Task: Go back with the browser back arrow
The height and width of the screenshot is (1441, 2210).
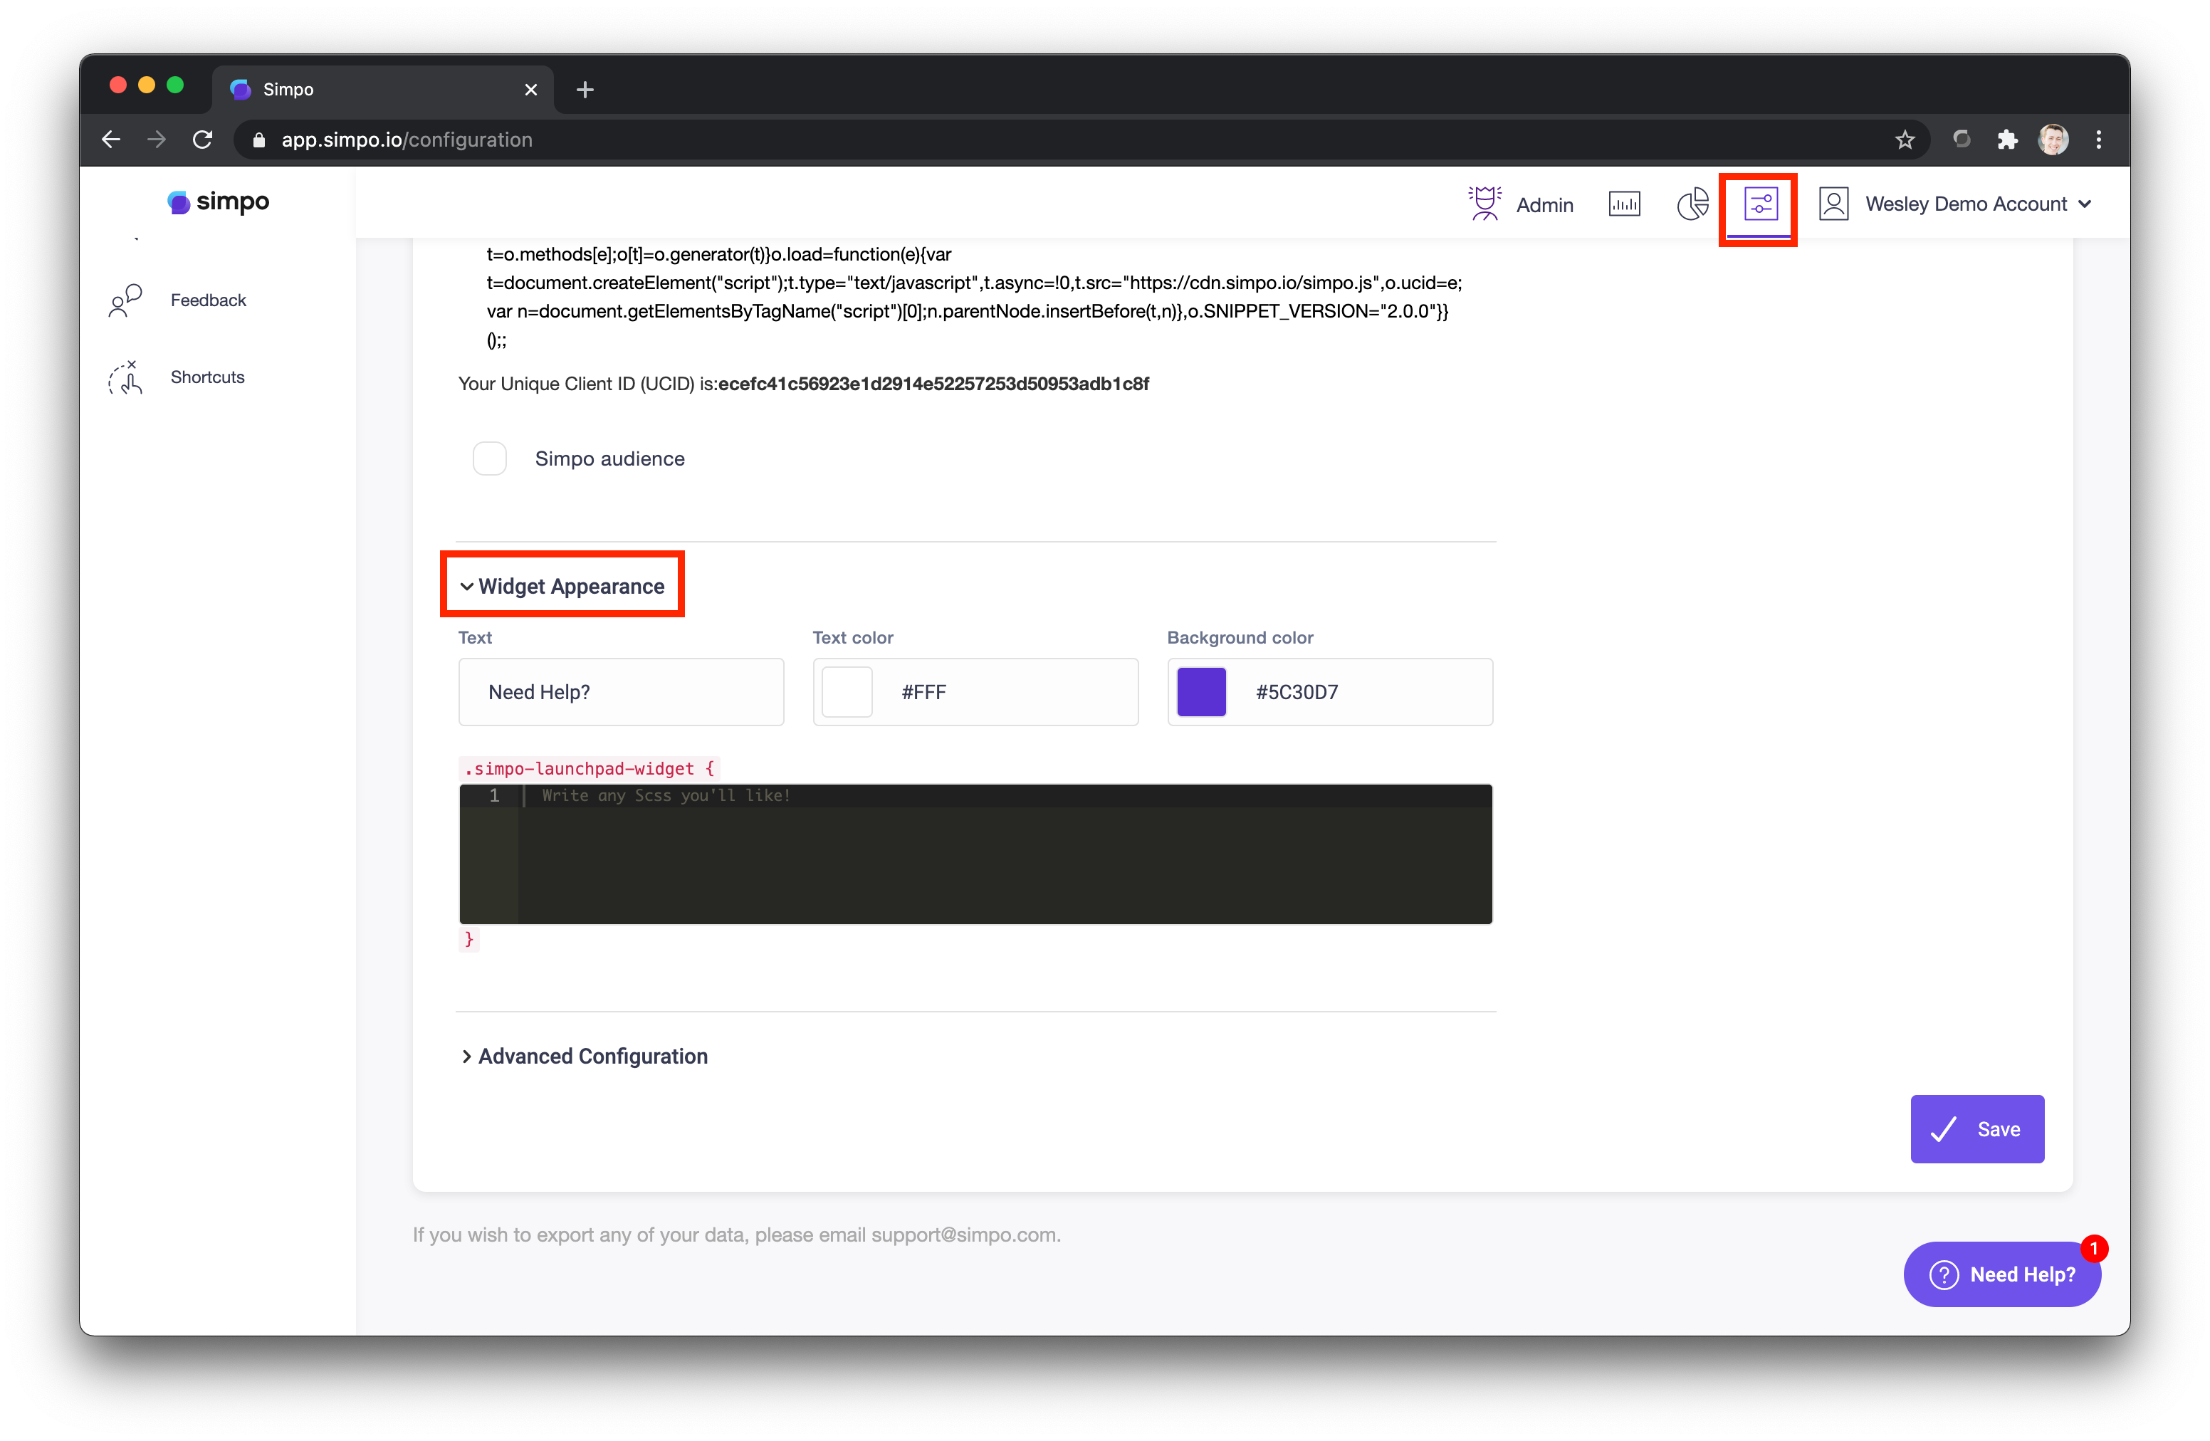Action: point(110,140)
